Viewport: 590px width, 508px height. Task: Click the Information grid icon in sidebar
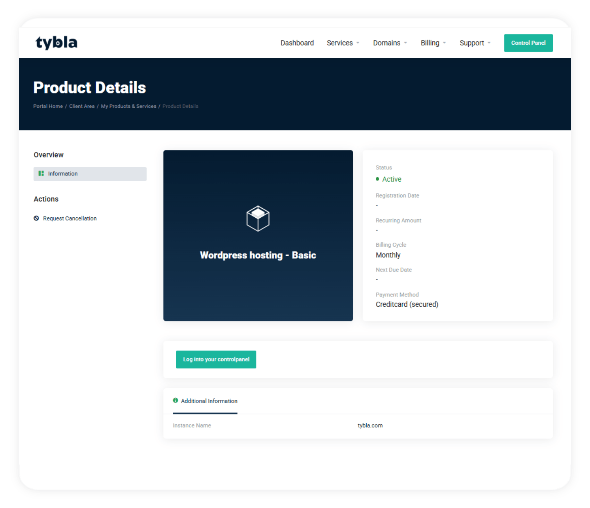41,173
